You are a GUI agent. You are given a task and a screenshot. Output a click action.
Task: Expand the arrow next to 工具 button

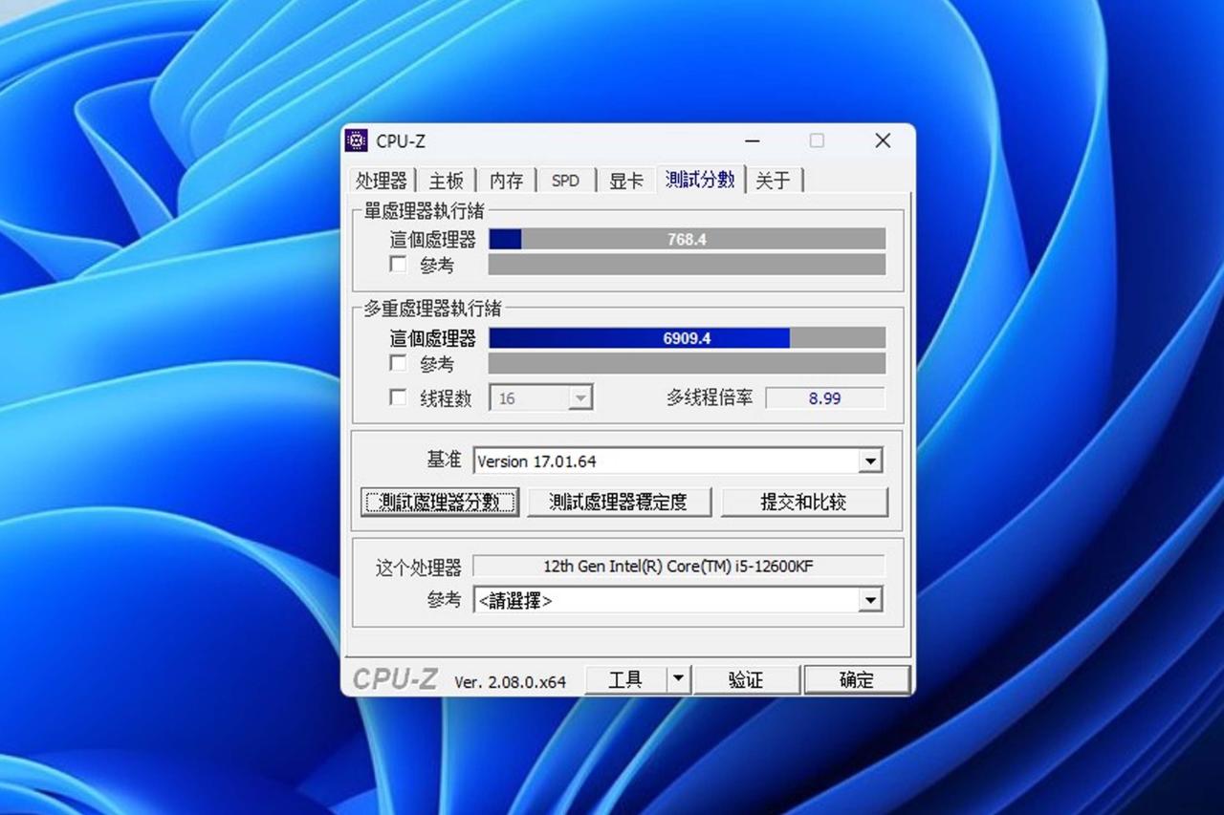pyautogui.click(x=678, y=679)
